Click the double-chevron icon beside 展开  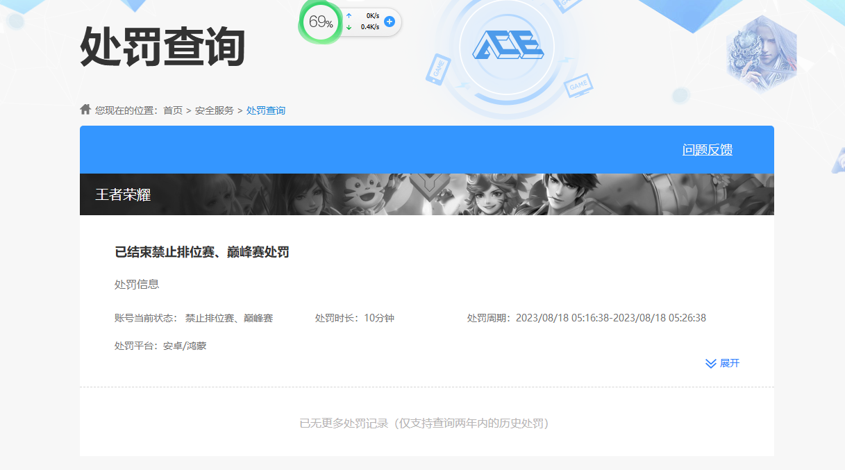tap(710, 363)
